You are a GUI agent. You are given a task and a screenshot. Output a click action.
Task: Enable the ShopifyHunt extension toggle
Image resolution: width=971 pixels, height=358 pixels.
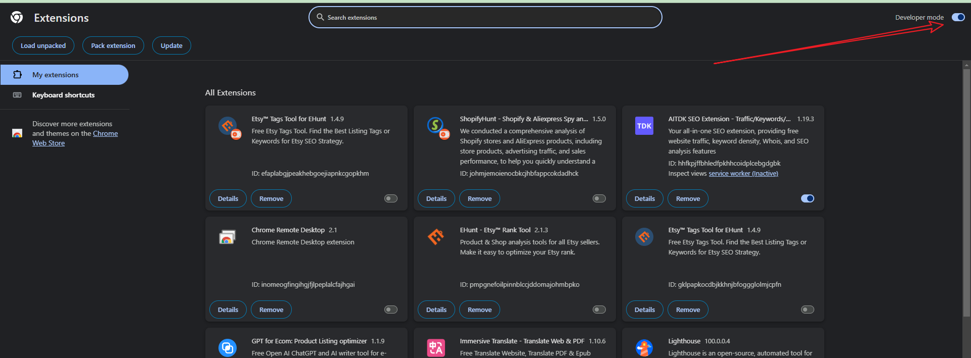click(599, 198)
